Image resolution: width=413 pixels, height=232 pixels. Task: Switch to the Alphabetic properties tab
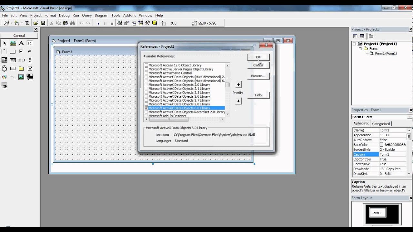(361, 123)
